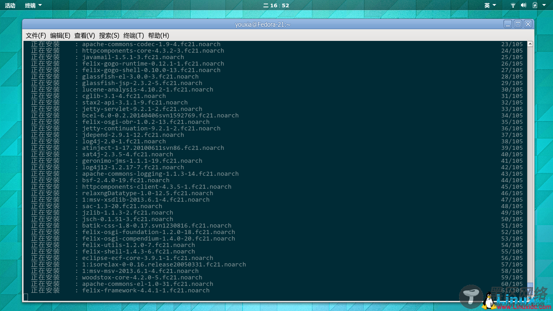Image resolution: width=553 pixels, height=311 pixels.
Task: Click the Wi-Fi network icon
Action: click(x=513, y=5)
